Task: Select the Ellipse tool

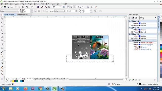Action: tap(2, 40)
